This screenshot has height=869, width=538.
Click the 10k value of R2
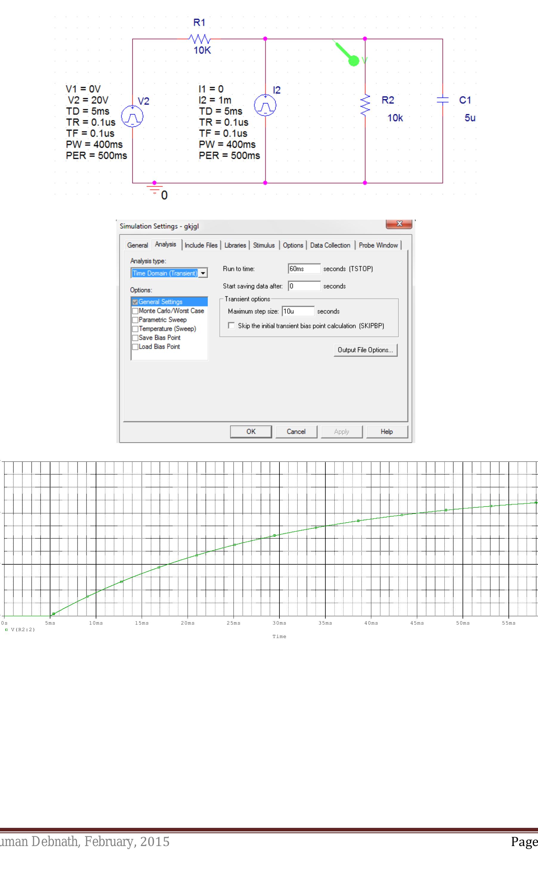point(395,118)
